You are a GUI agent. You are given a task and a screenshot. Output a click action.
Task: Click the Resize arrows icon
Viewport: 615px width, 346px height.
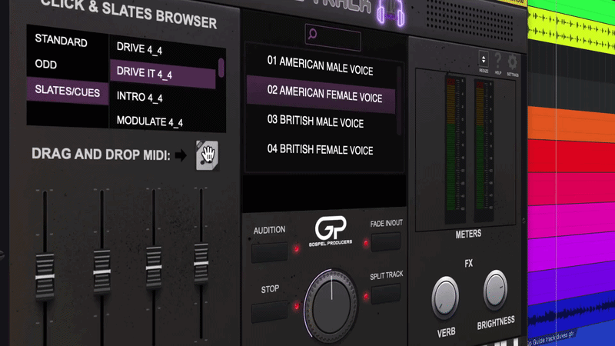(484, 59)
